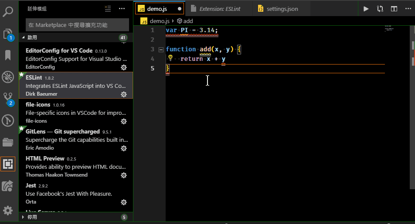
Task: Open ESLint extension gear menu
Action: coord(124,94)
